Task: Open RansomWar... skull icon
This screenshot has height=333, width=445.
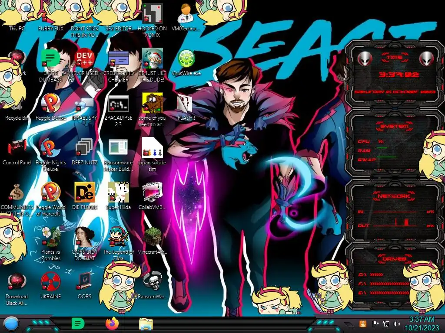Action: (152, 285)
